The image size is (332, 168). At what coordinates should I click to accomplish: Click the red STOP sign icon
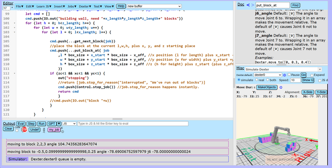(x=24, y=130)
